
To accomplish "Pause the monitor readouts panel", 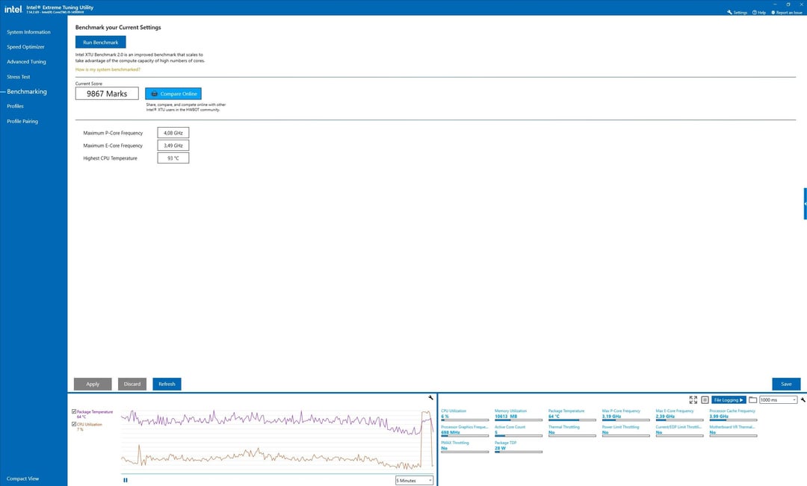I will click(x=705, y=400).
